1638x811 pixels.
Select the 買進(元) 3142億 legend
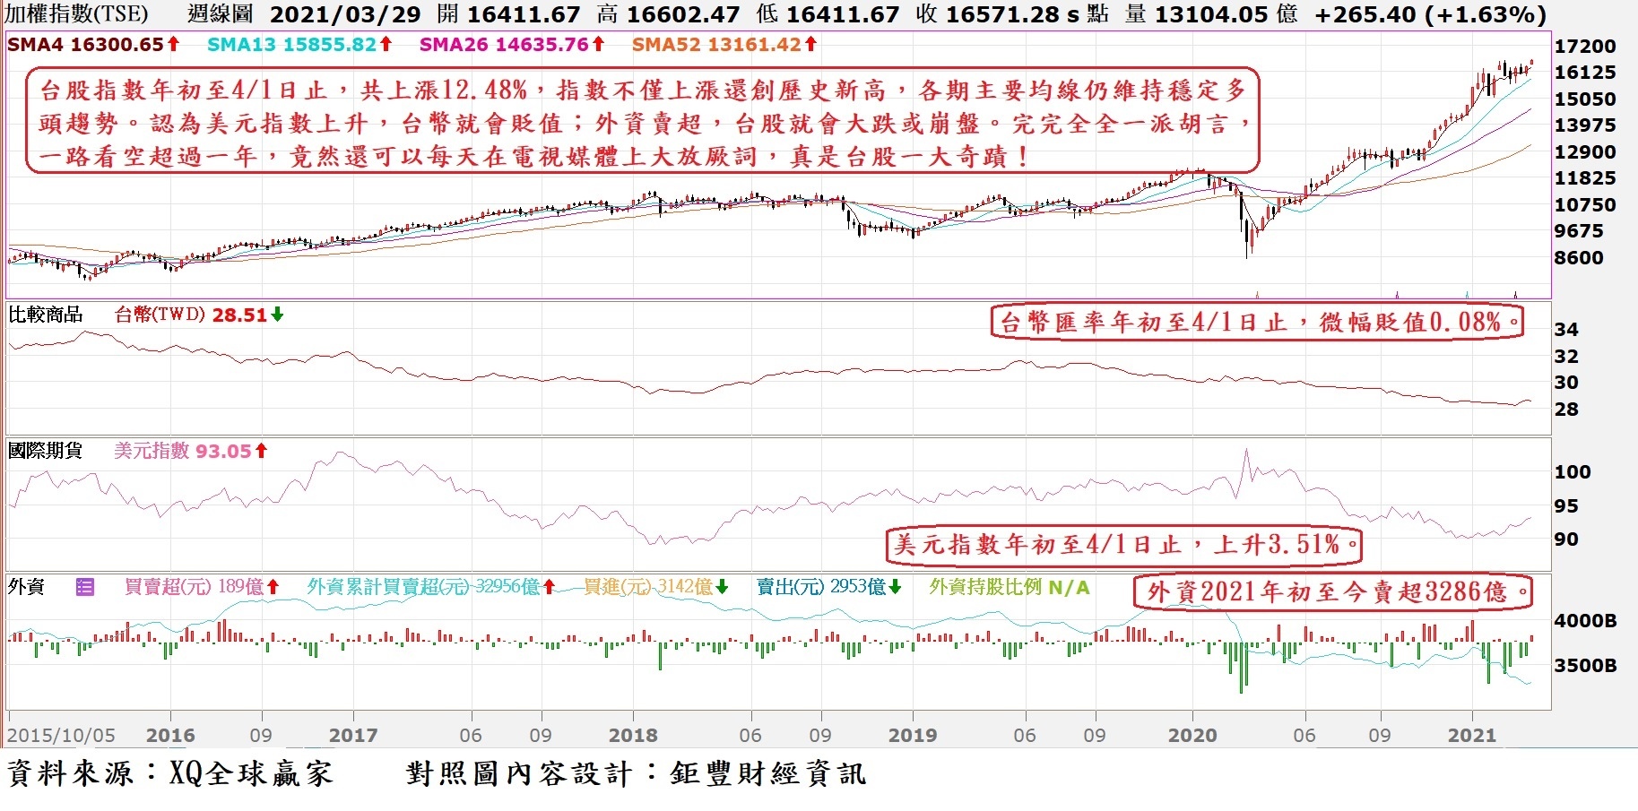point(648,587)
